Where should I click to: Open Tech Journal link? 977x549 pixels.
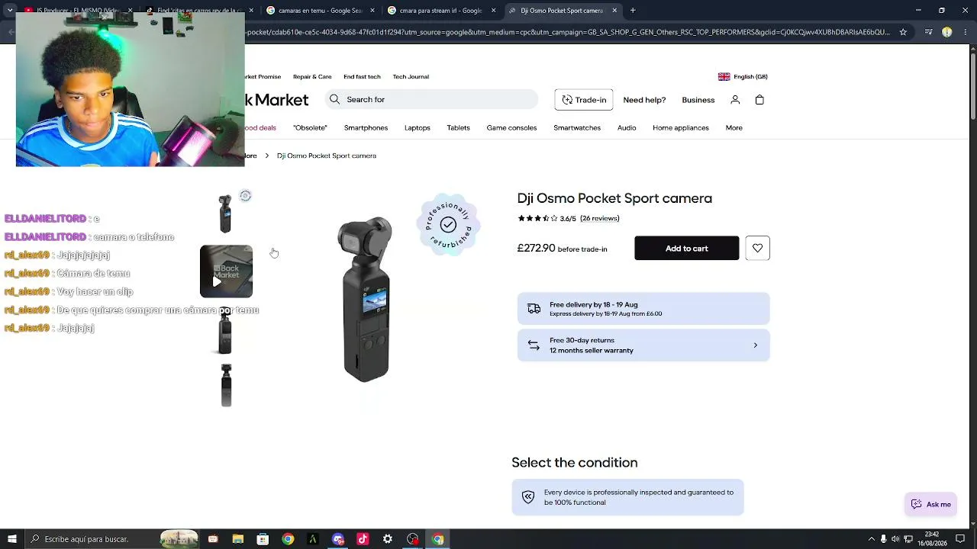[x=411, y=77]
